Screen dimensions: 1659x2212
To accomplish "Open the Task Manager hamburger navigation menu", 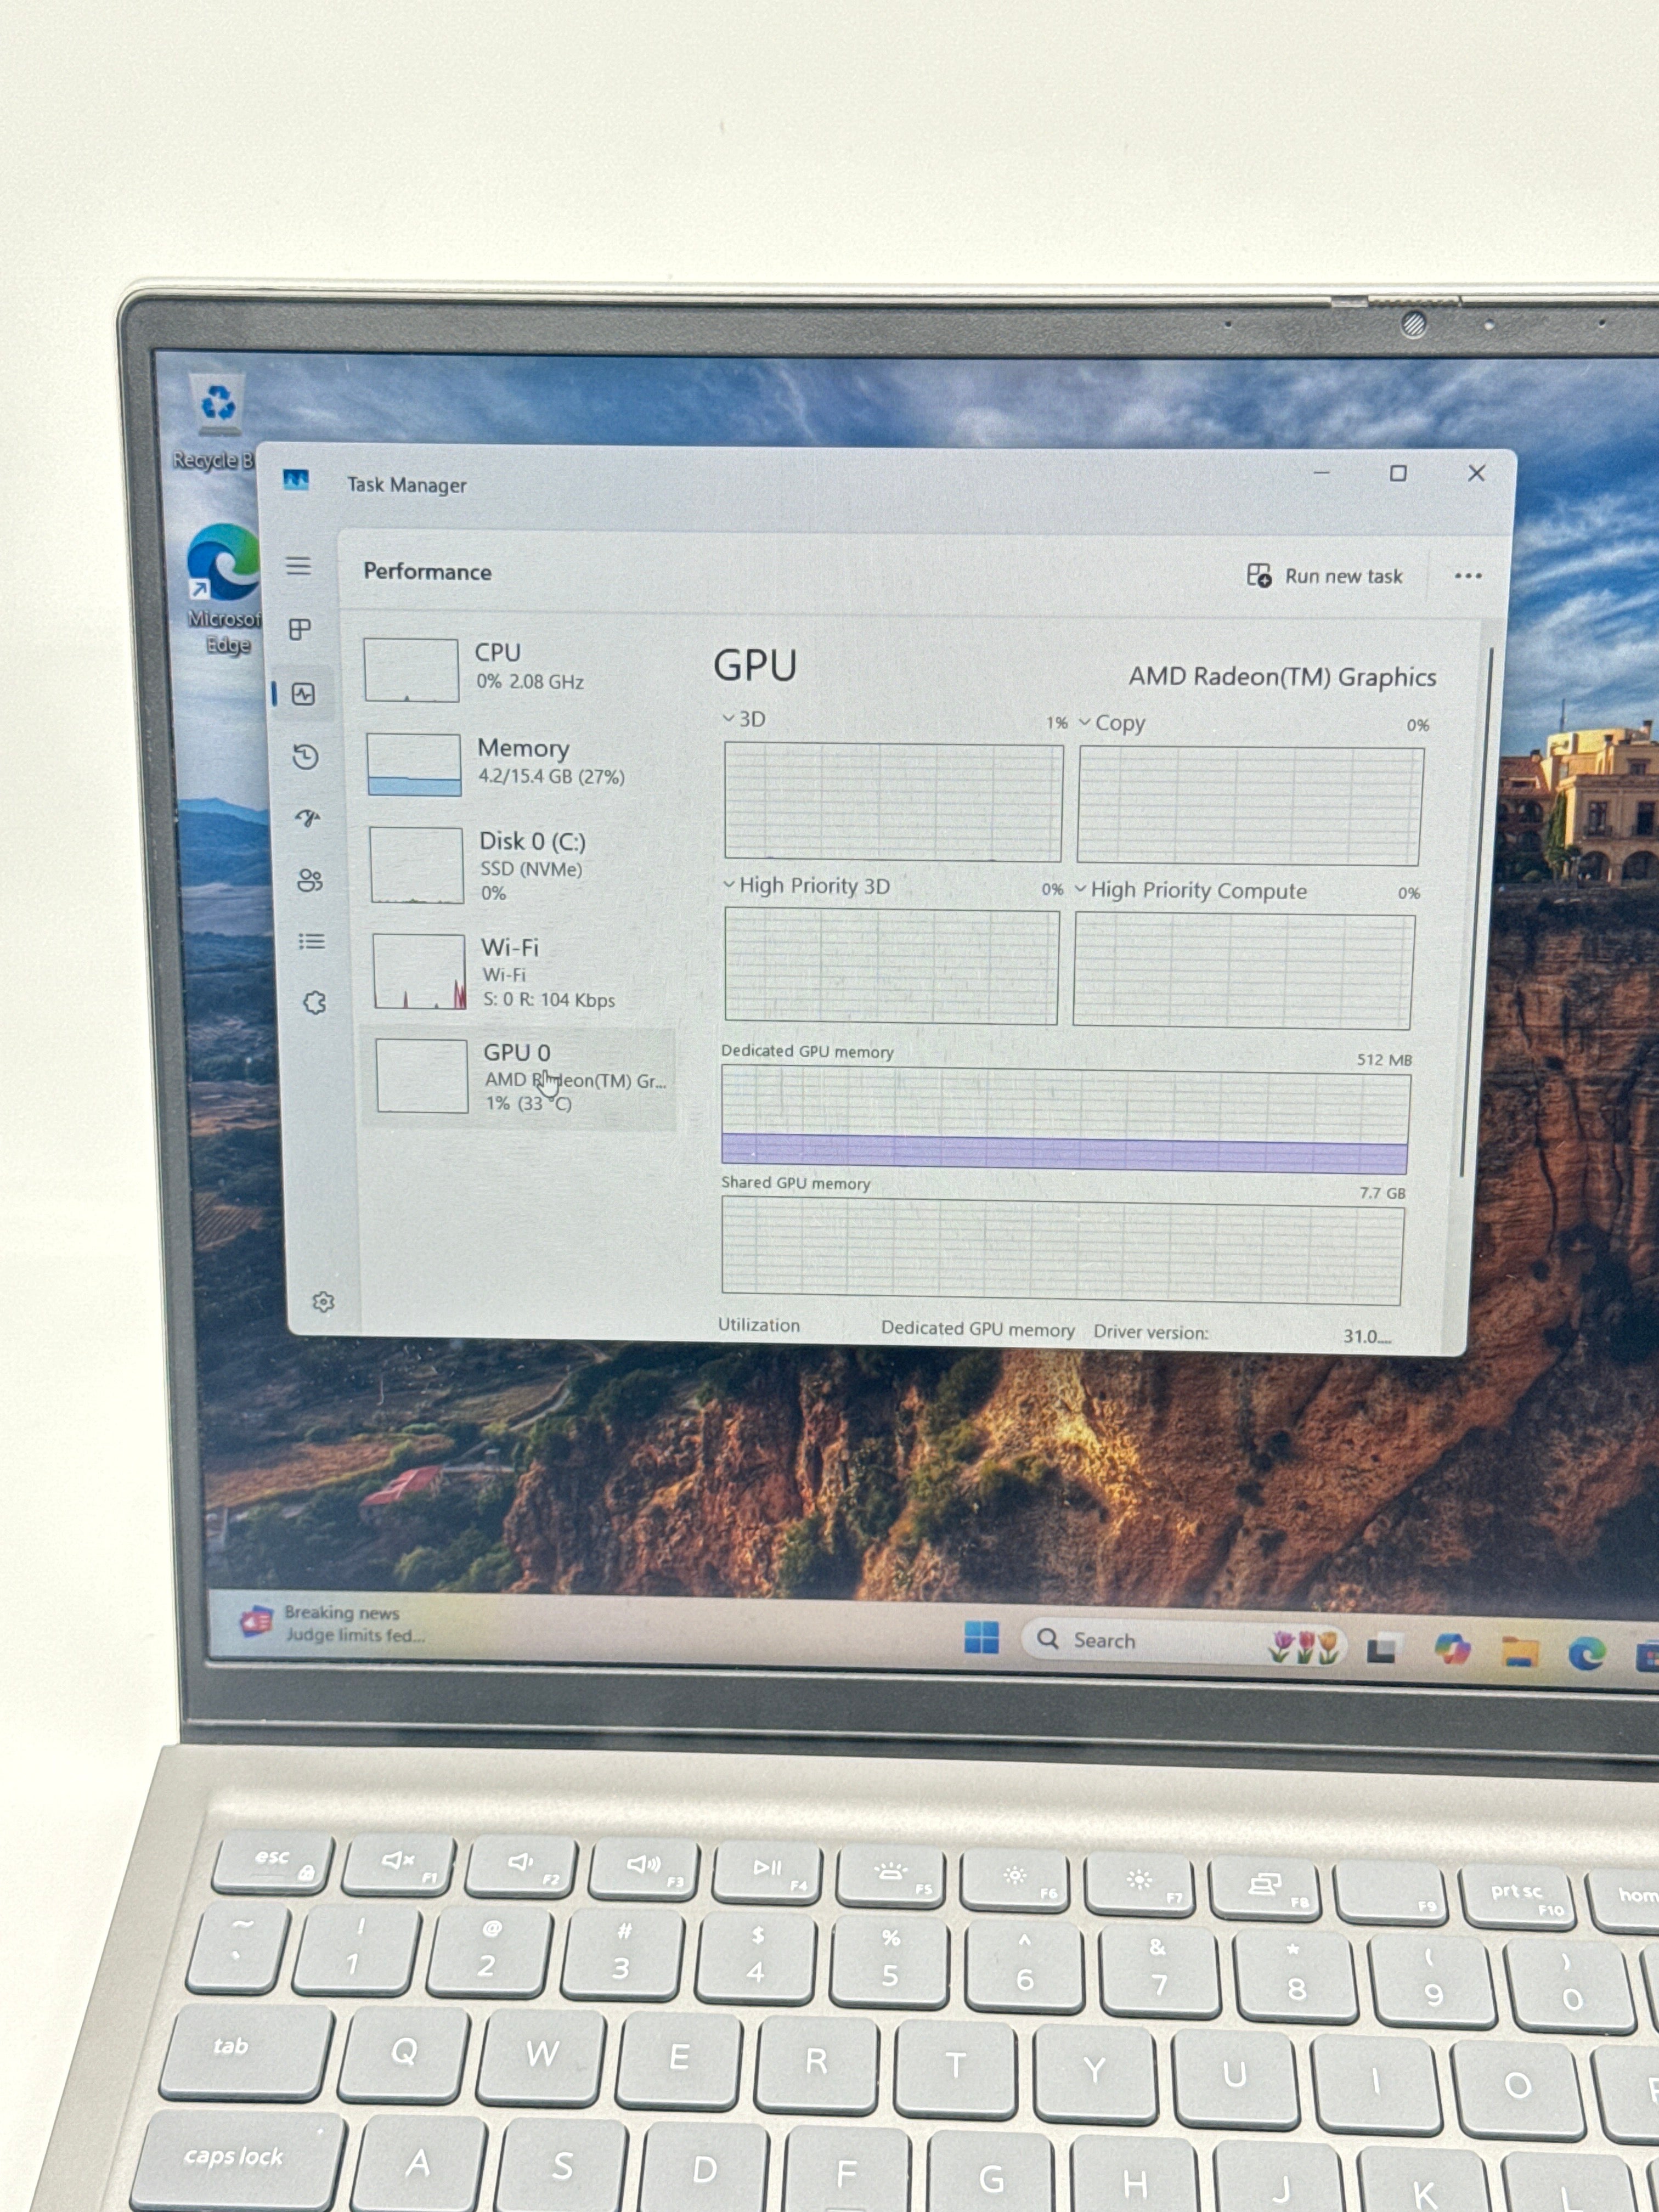I will 298,566.
